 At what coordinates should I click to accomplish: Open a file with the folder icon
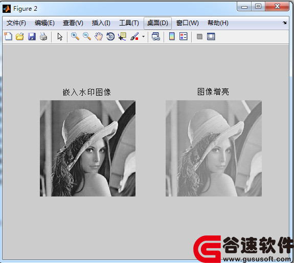[20, 36]
